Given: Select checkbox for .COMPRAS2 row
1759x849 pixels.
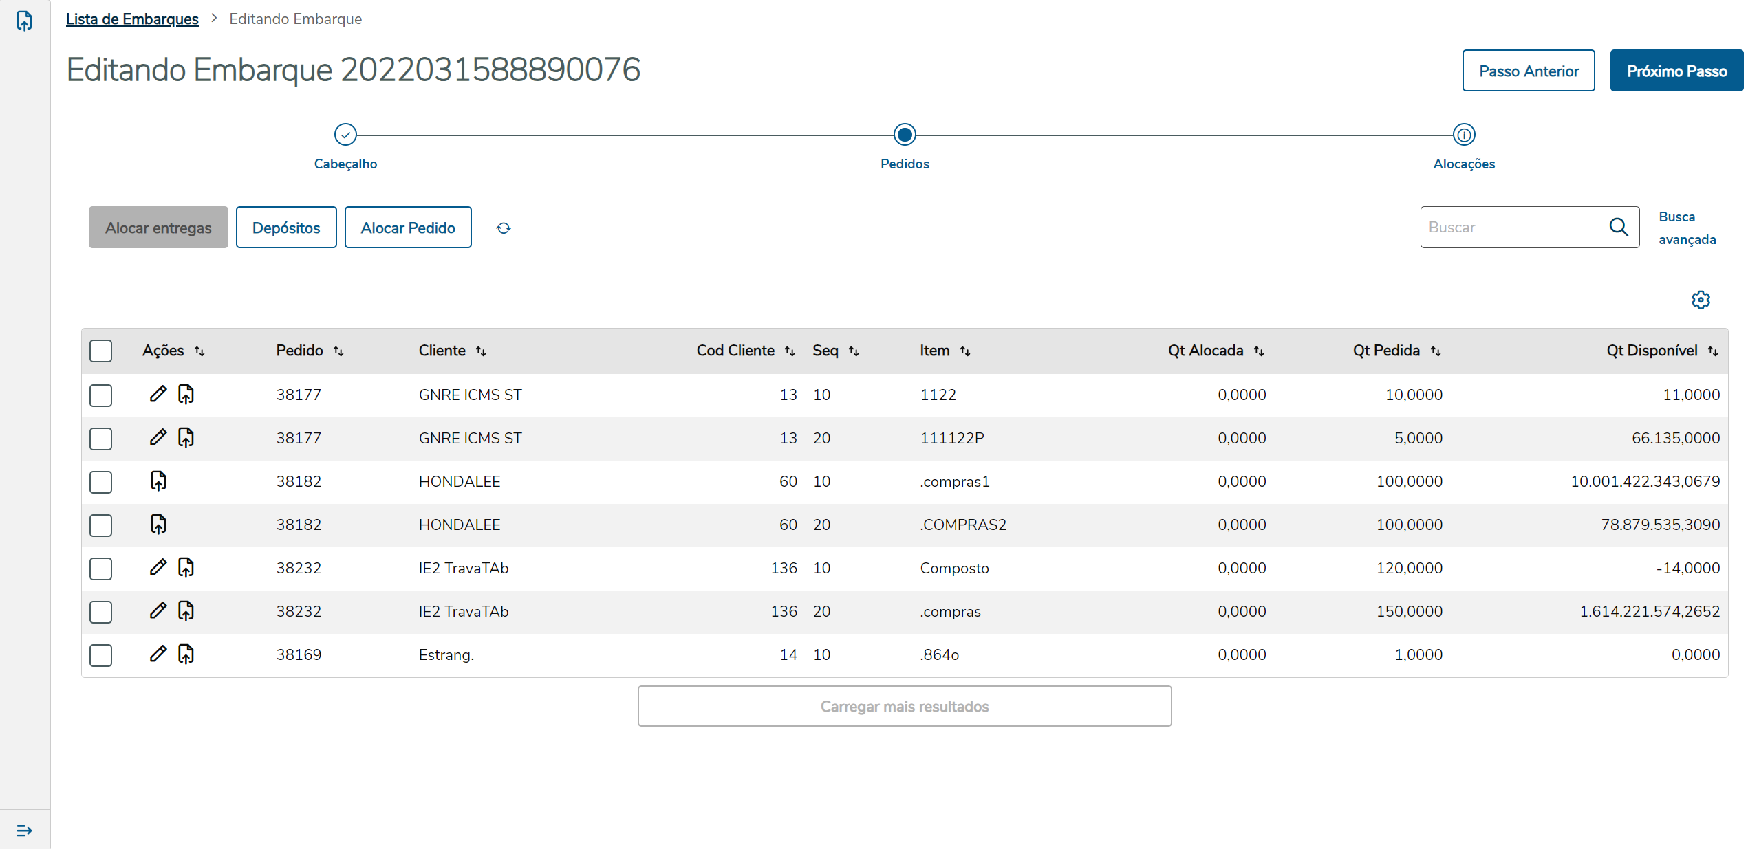Looking at the screenshot, I should tap(100, 525).
